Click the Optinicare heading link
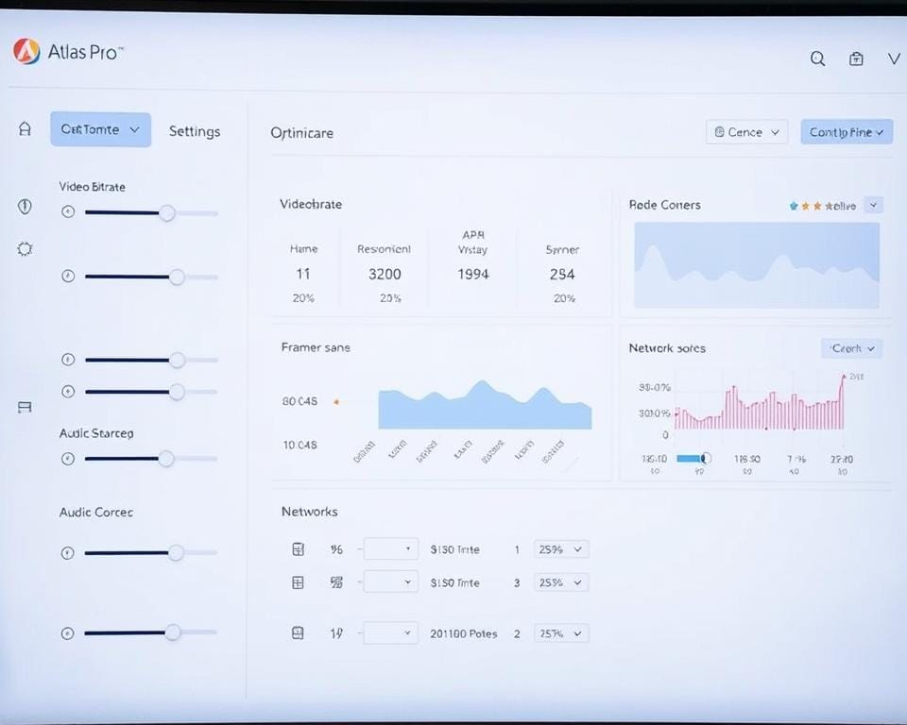Image resolution: width=907 pixels, height=725 pixels. pyautogui.click(x=301, y=133)
